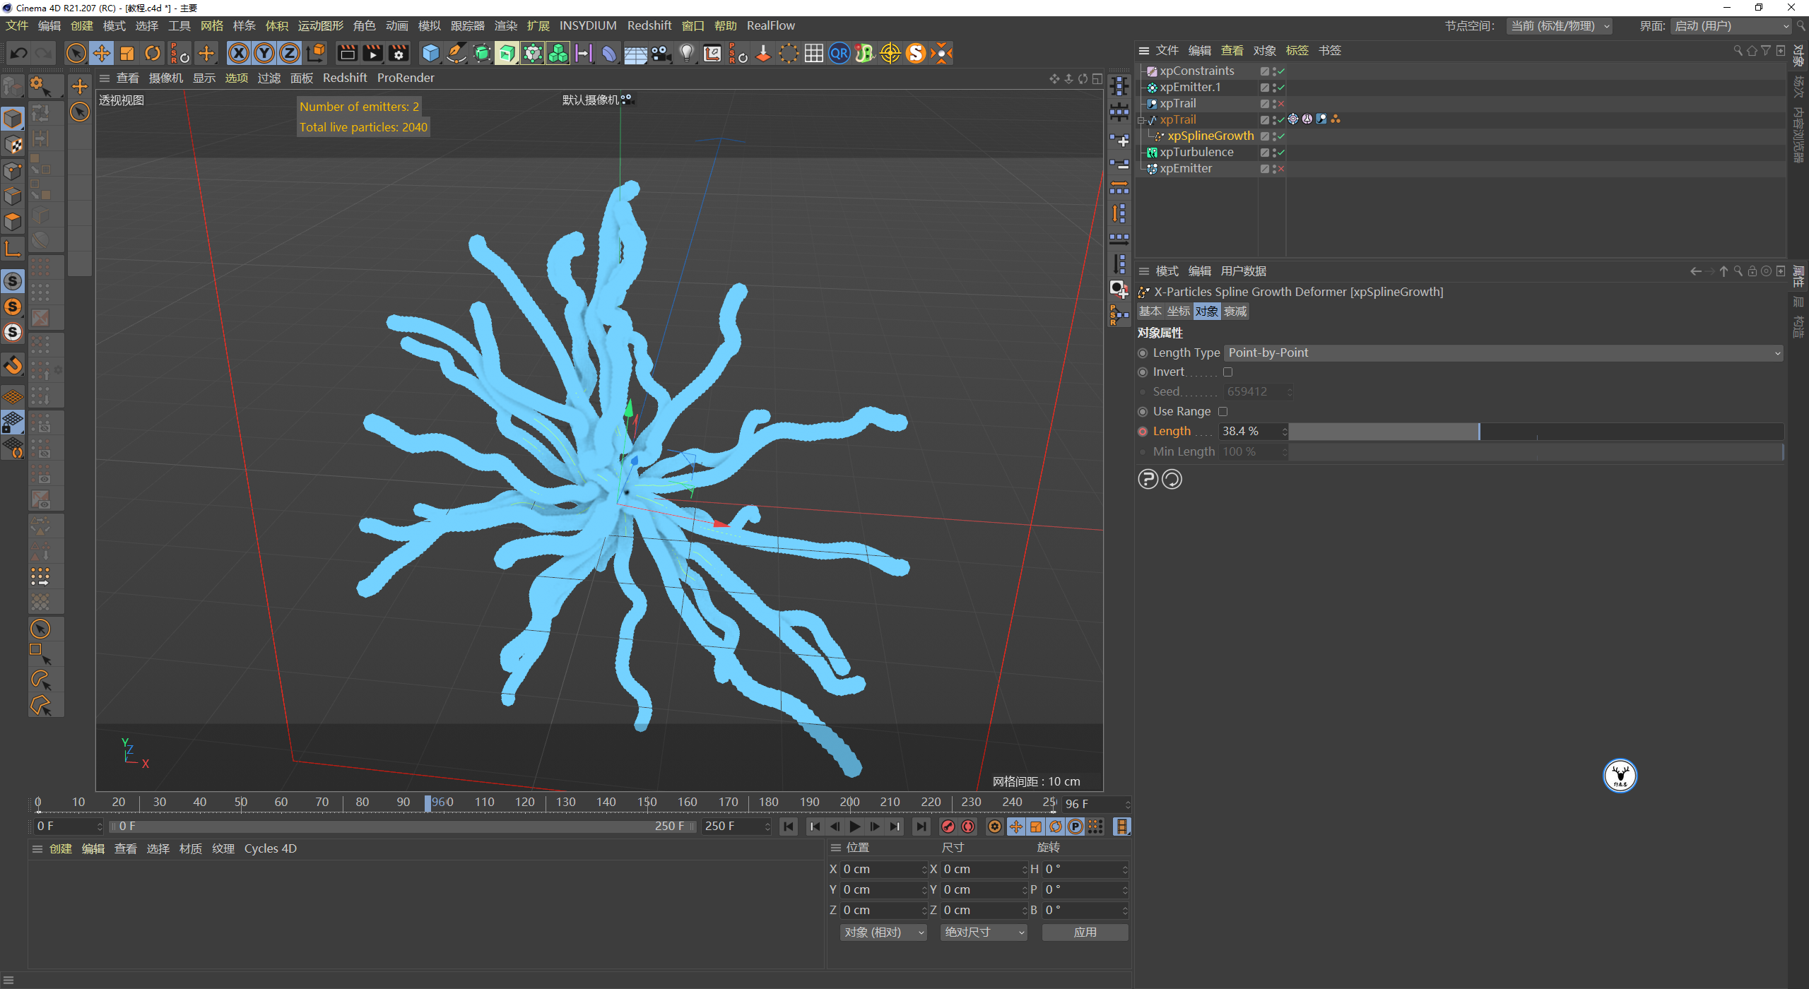1809x989 pixels.
Task: Click the white grid icon in toolbar
Action: pyautogui.click(x=814, y=53)
